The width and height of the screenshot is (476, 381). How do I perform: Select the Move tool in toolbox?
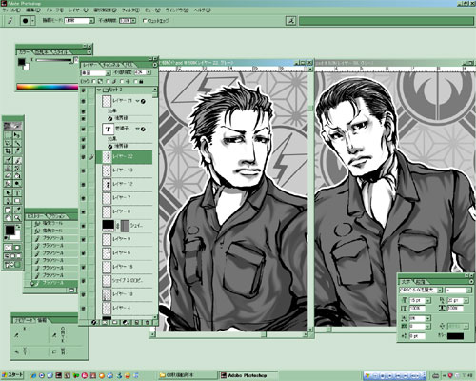pos(17,135)
